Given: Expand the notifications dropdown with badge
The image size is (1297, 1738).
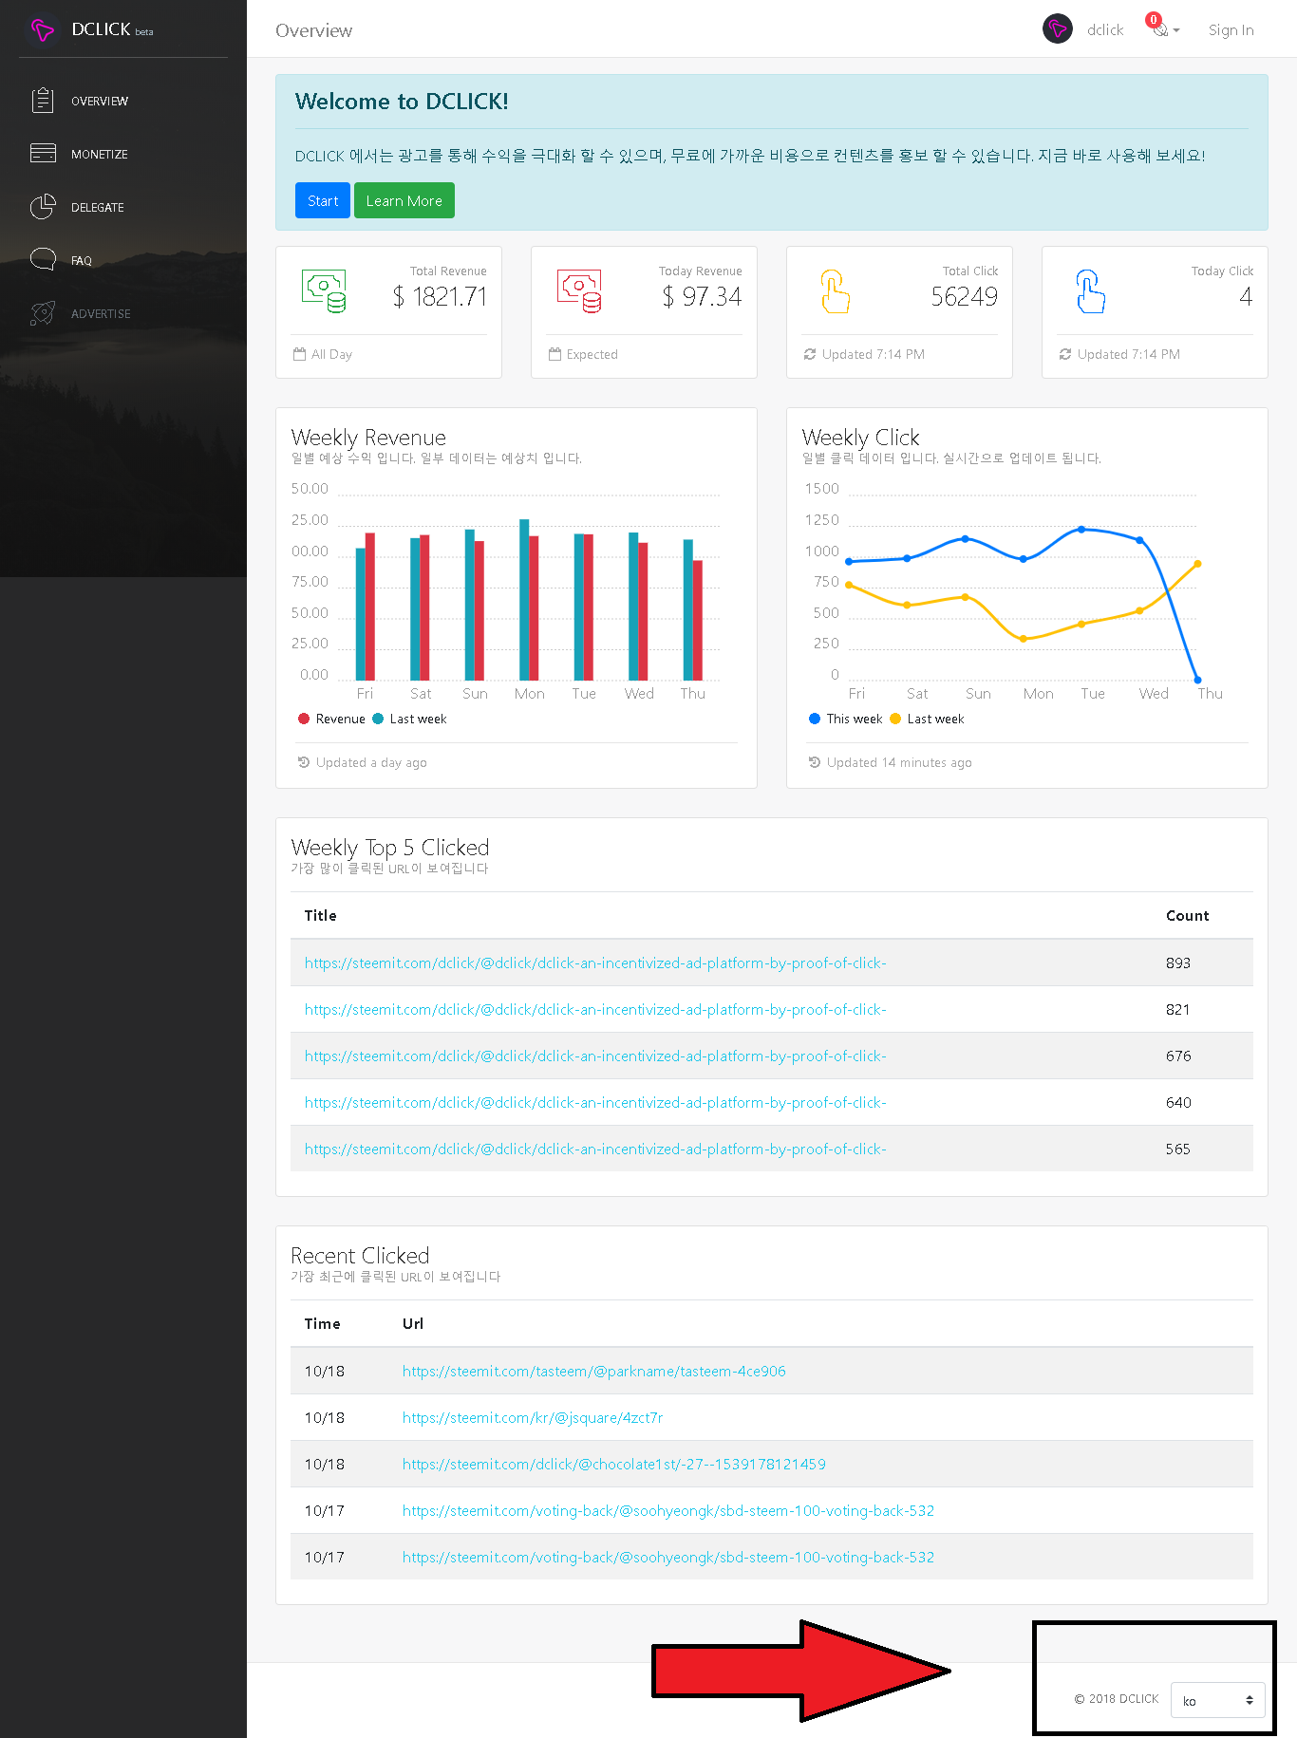Looking at the screenshot, I should click(1164, 28).
